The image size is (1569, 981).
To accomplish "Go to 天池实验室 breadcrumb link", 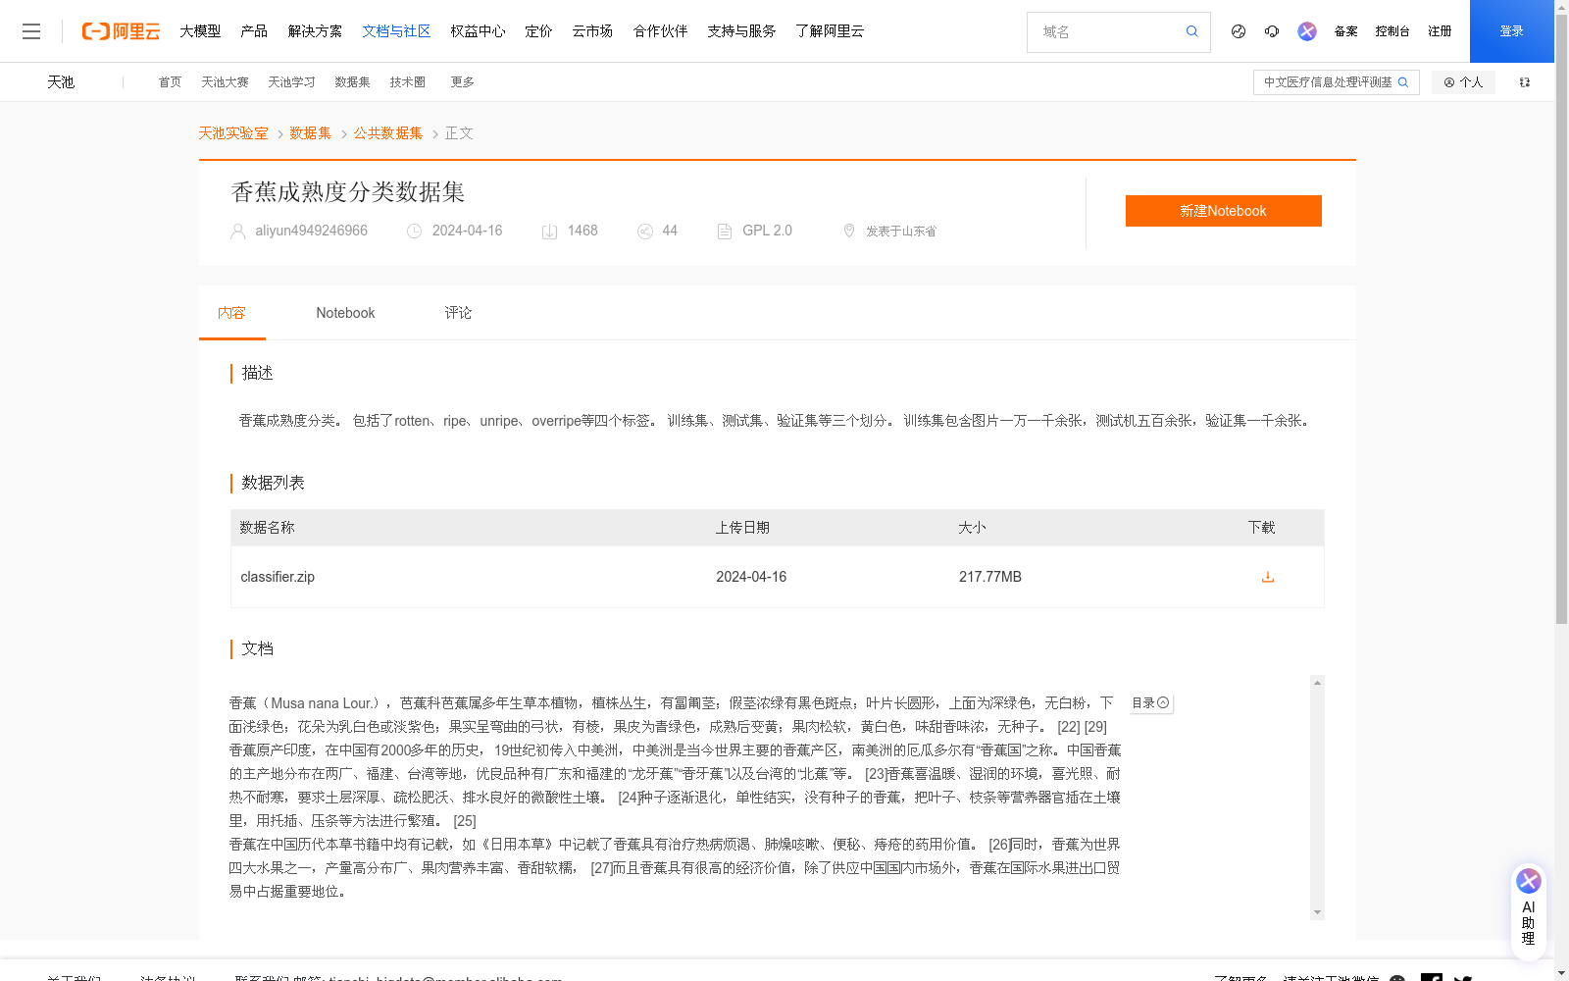I will click(233, 133).
